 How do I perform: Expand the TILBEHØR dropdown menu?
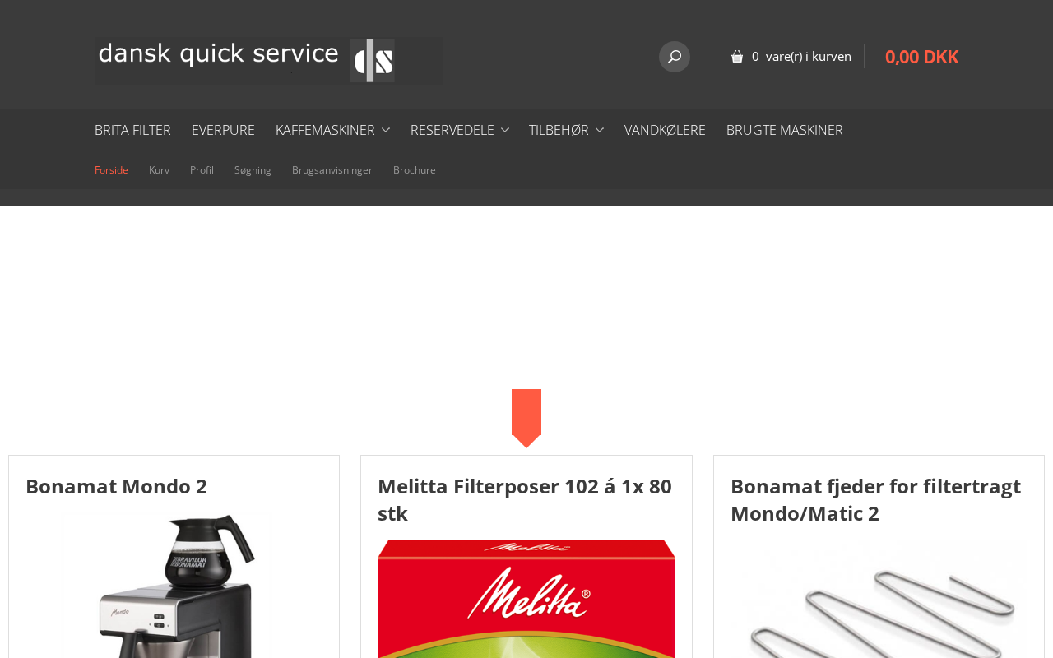coord(566,130)
